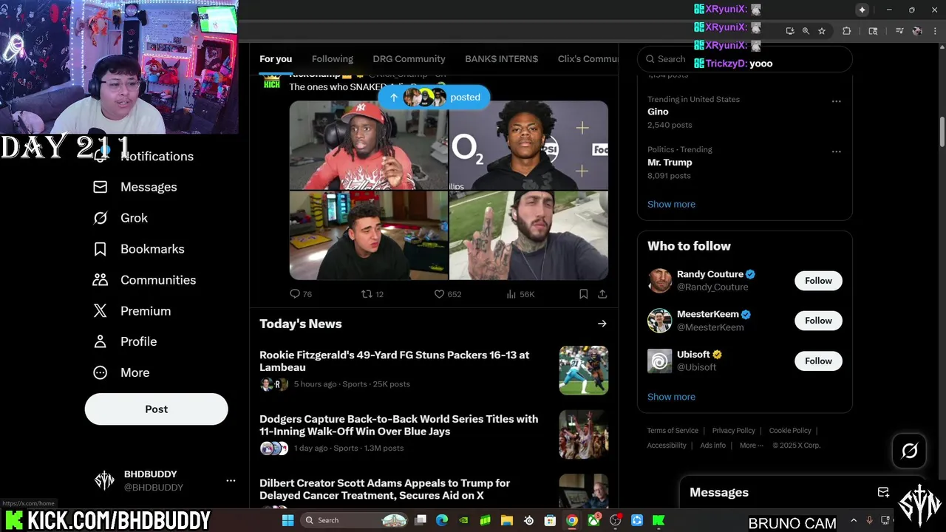Open Dodgers World Series news story

click(x=434, y=433)
